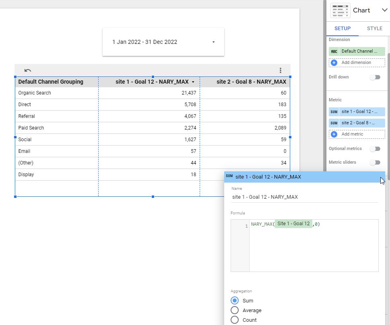Select the Default Channel dimension chip
The width and height of the screenshot is (390, 325).
pyautogui.click(x=357, y=51)
